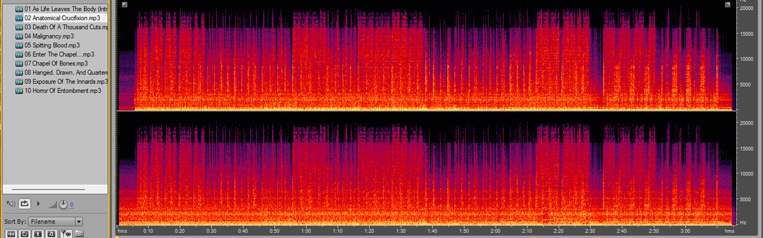
Task: Click waveform icon of 01 As Life Leaves
Action: [19, 9]
